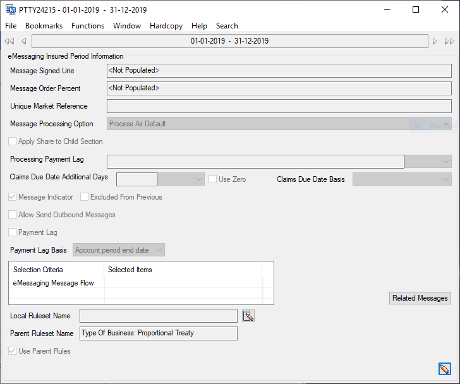
Task: Go to the first period record
Action: (x=9, y=42)
